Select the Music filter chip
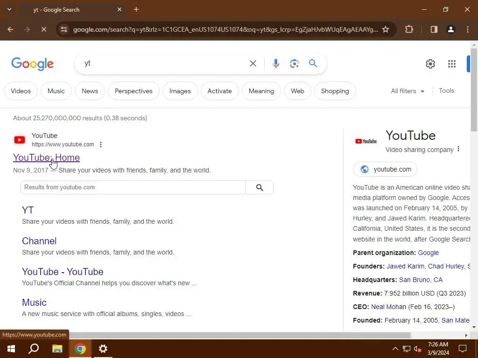Viewport: 478px width, 358px height. (x=56, y=91)
